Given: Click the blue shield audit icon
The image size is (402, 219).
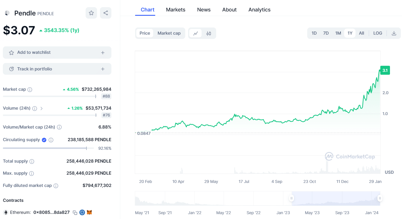Looking at the screenshot, I should 82,213.
